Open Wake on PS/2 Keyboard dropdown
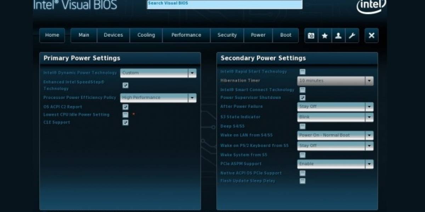 [x=335, y=146]
